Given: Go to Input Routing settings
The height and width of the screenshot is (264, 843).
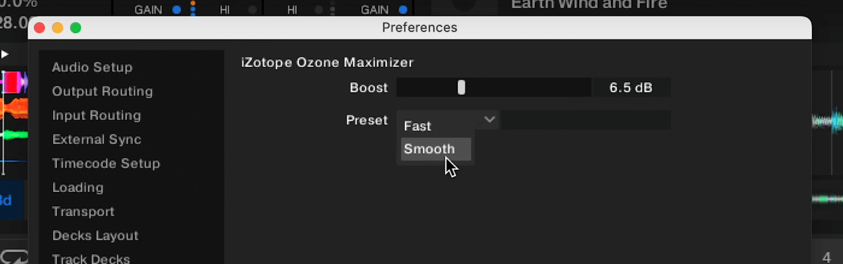Looking at the screenshot, I should pyautogui.click(x=96, y=116).
